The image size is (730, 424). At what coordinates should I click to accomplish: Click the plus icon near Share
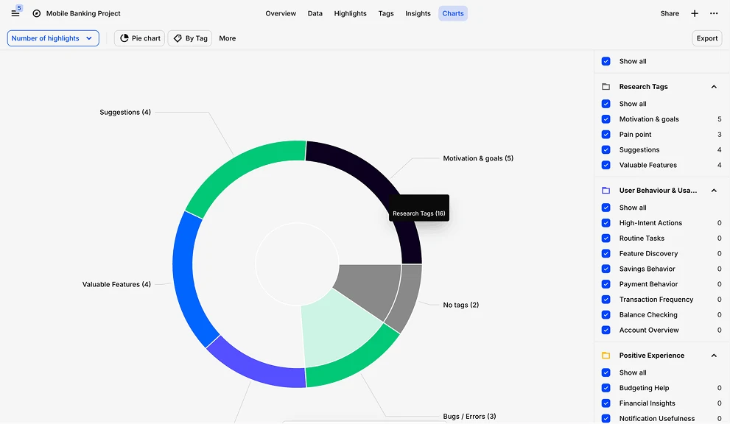(x=693, y=13)
